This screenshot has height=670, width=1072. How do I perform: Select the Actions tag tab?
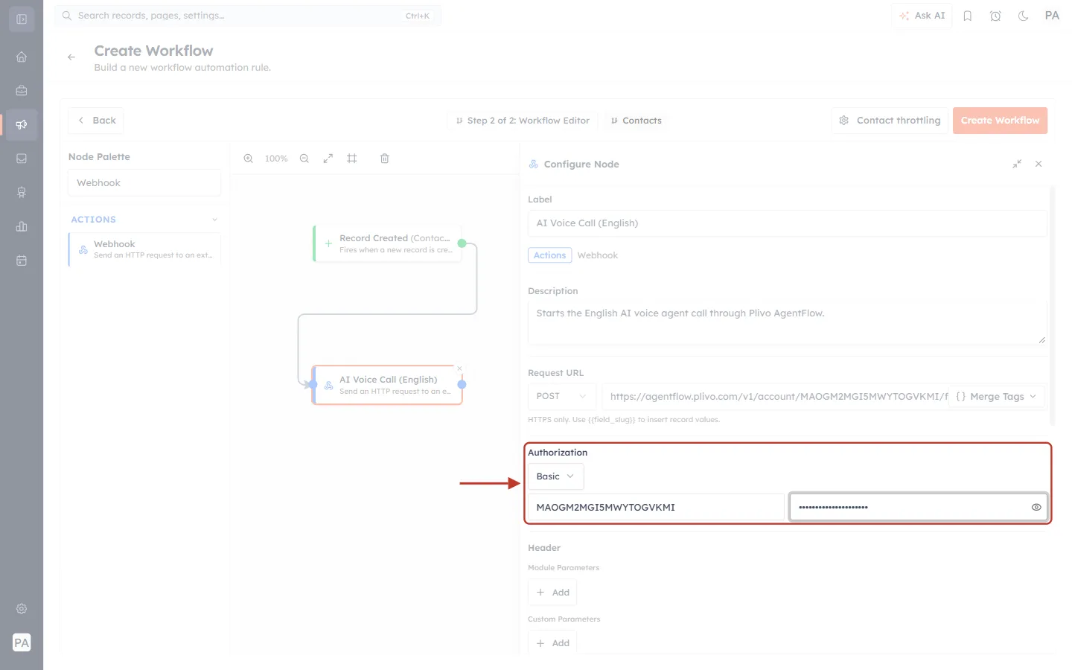tap(550, 255)
